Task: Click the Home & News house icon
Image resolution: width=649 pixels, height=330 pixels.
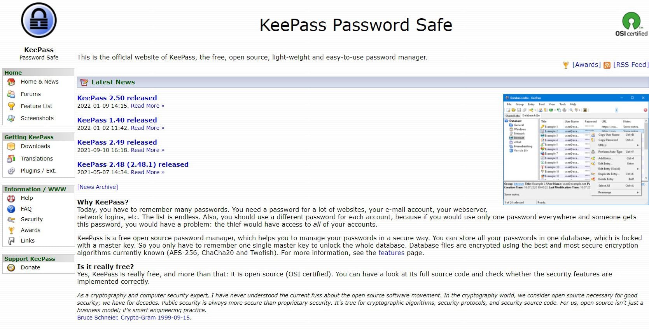Action: click(x=11, y=82)
